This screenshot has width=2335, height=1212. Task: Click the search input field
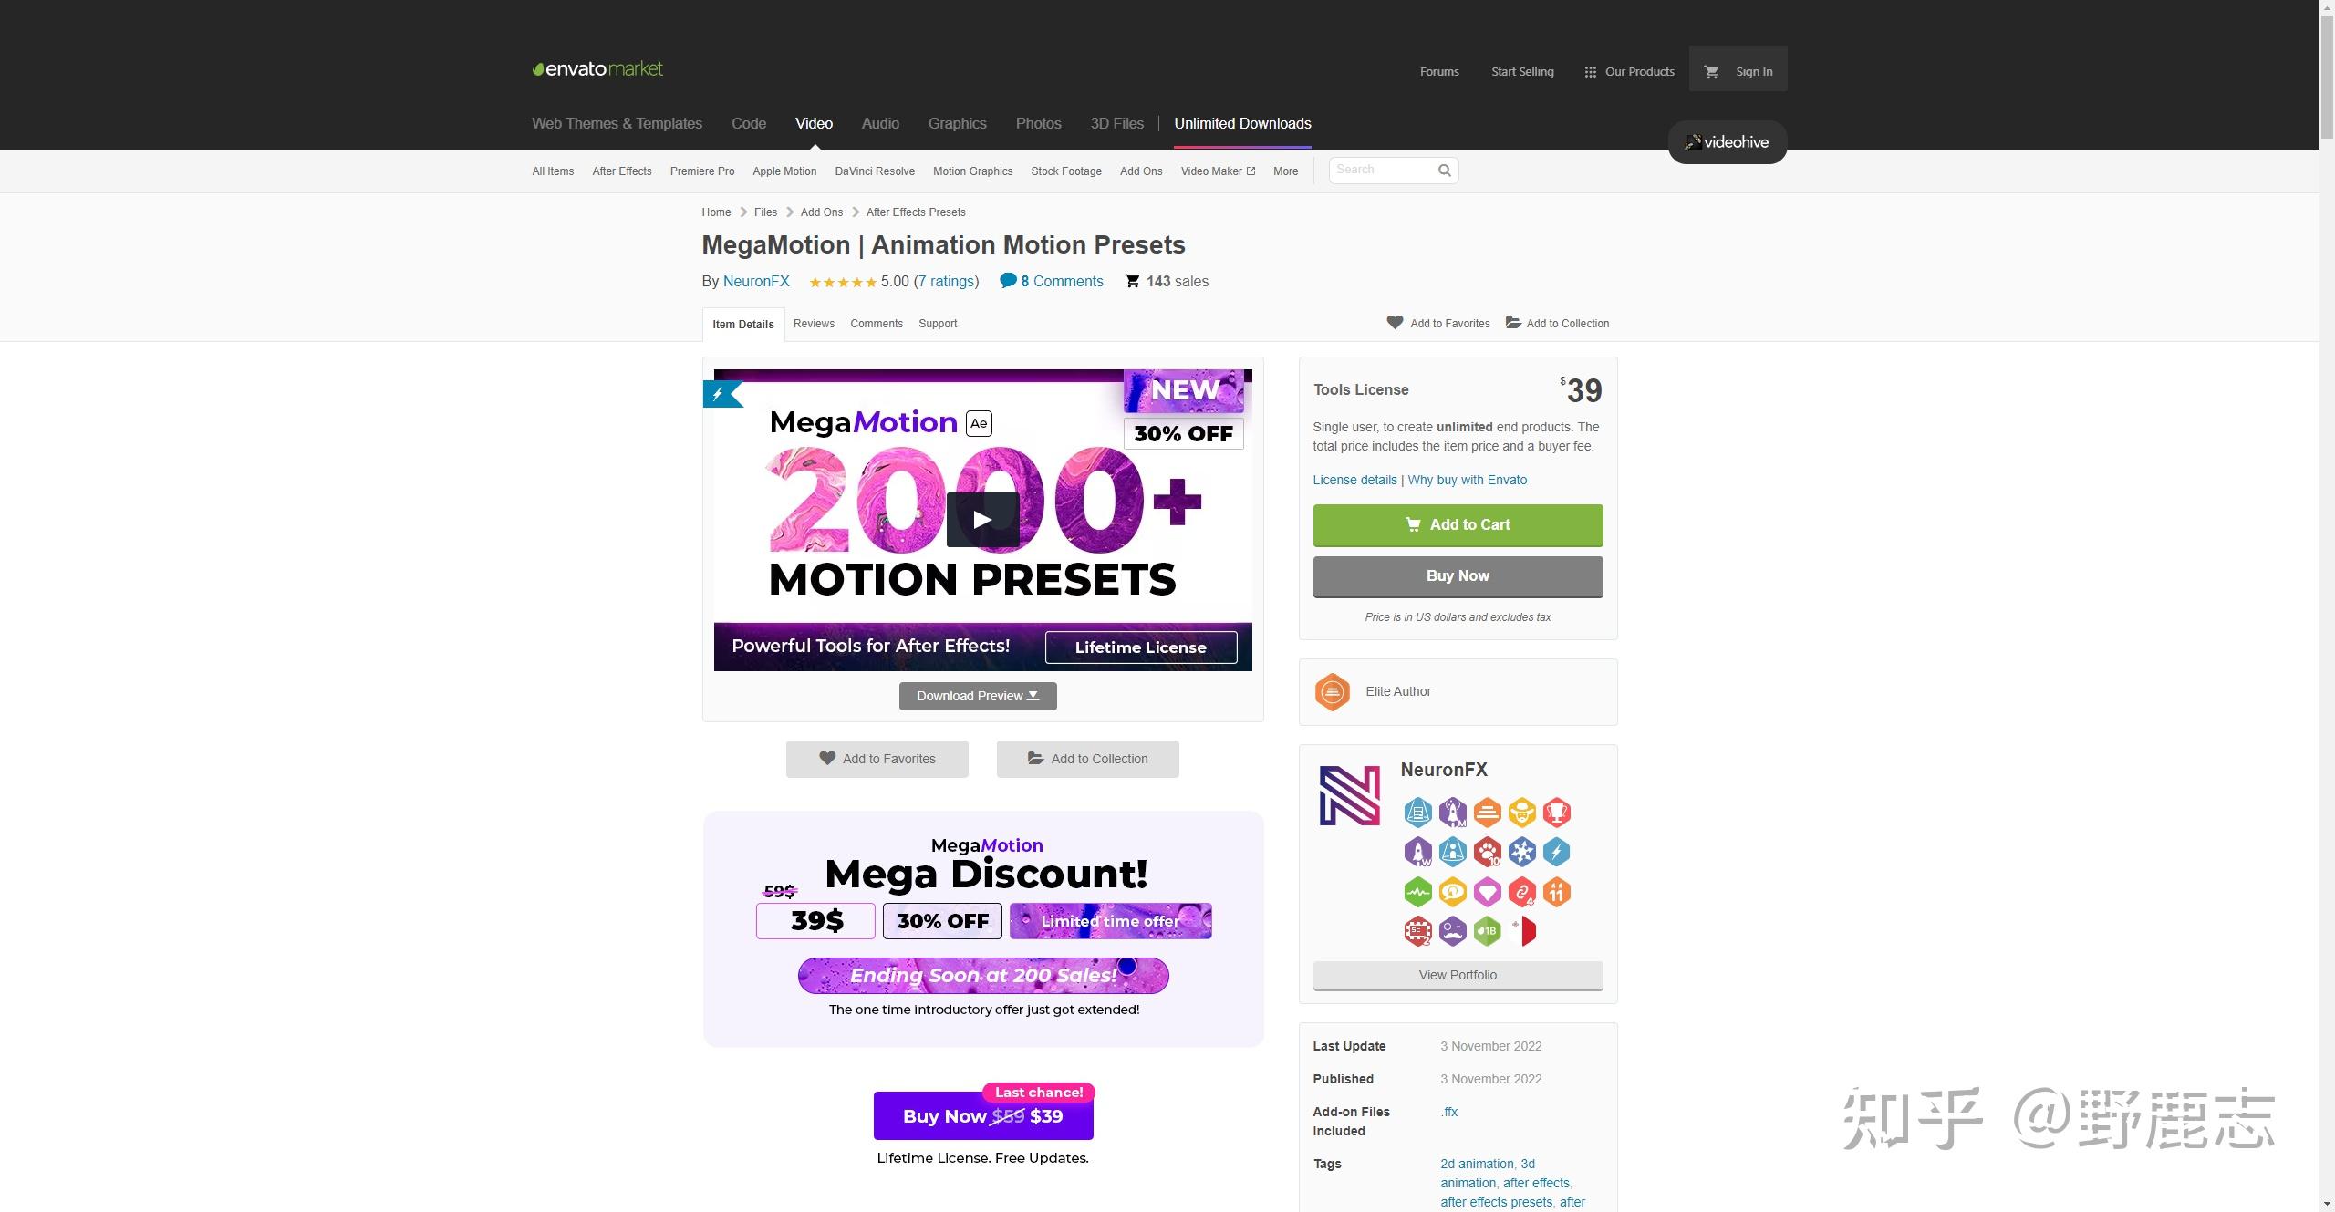tap(1379, 170)
